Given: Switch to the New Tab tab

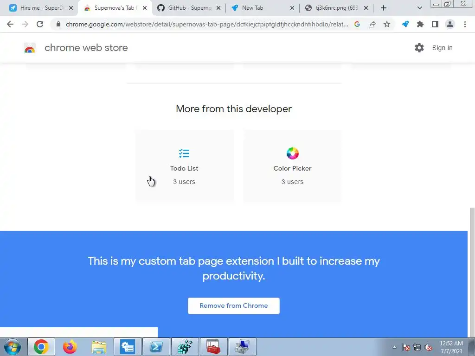Looking at the screenshot, I should click(x=263, y=8).
